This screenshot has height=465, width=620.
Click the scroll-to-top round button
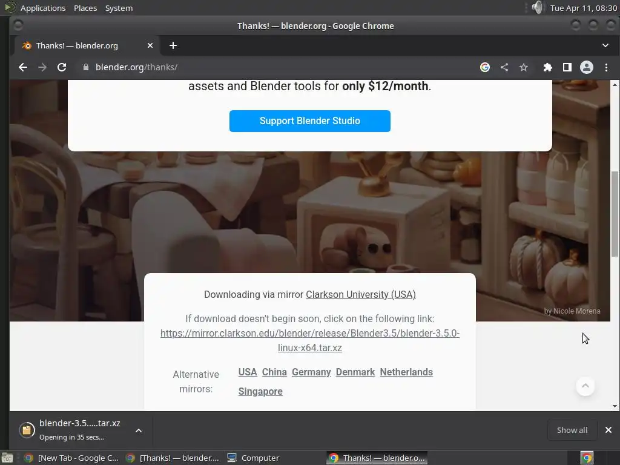pos(585,386)
